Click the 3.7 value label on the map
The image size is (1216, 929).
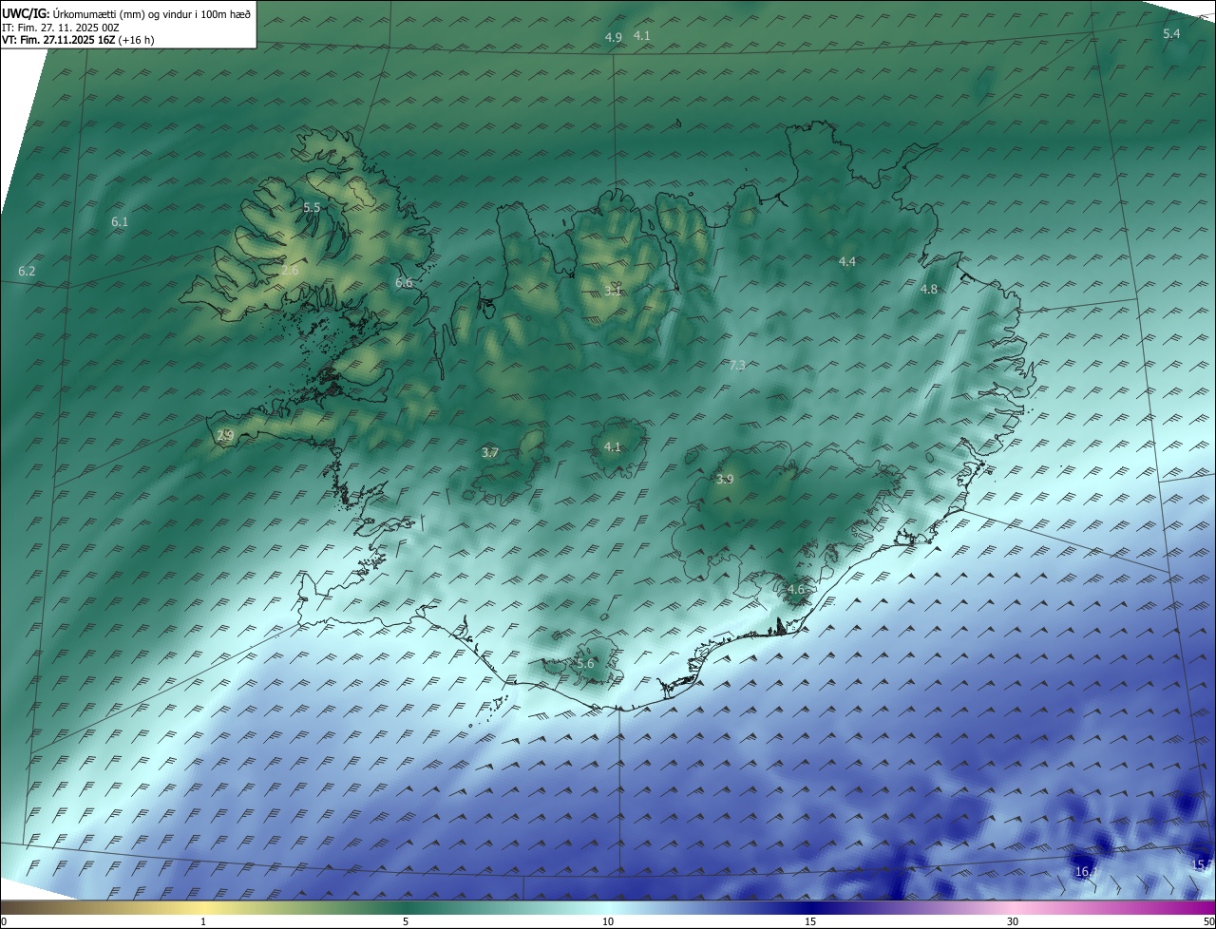click(489, 452)
